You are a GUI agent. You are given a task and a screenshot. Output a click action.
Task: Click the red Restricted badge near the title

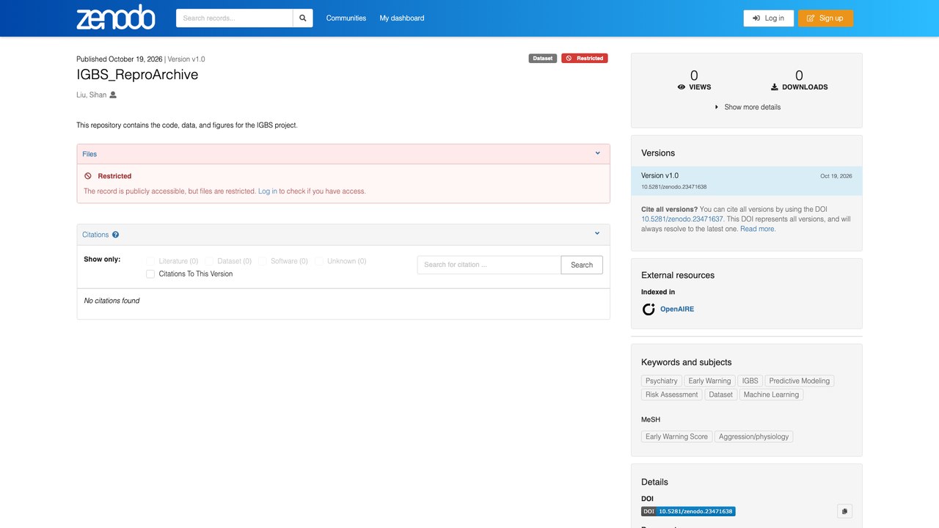coord(585,59)
